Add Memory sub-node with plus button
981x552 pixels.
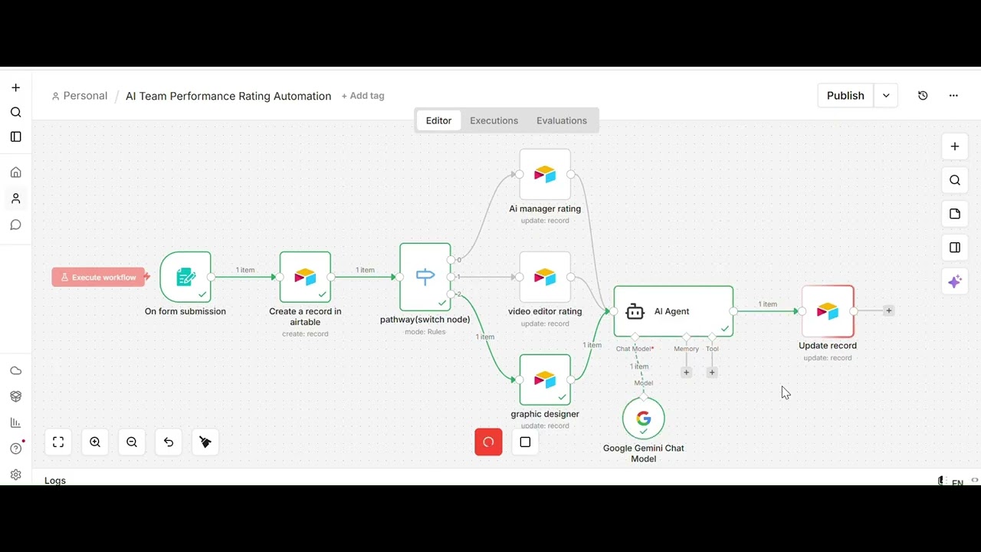click(x=686, y=372)
